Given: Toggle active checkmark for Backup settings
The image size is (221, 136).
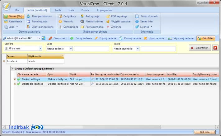Looking at the screenshot, I should click(x=19, y=79).
